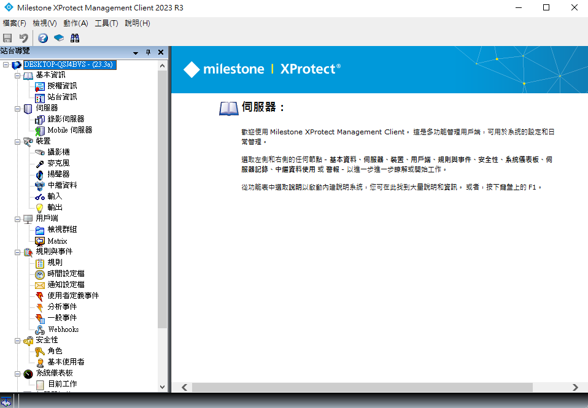Select the Webhooks tree label
588x408 pixels.
coord(63,329)
